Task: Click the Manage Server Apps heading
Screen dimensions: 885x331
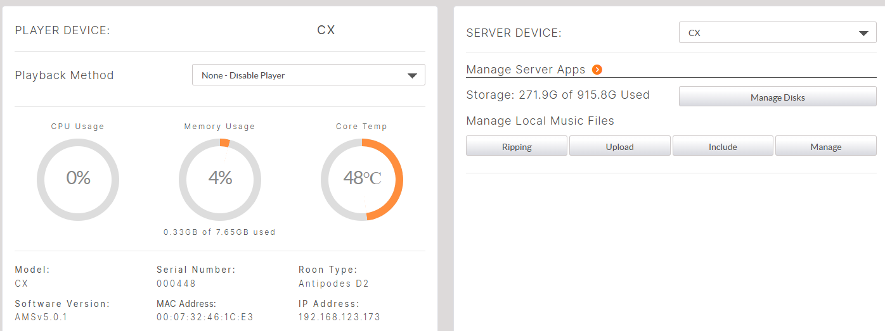Action: (x=526, y=70)
